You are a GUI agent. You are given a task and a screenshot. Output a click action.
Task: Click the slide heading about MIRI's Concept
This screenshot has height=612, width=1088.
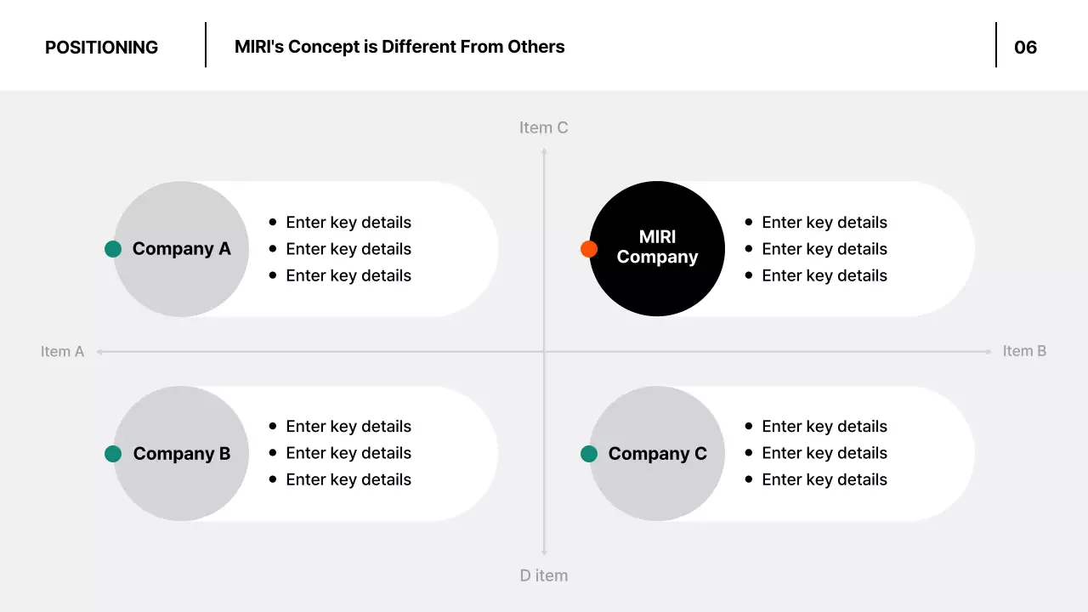coord(399,47)
